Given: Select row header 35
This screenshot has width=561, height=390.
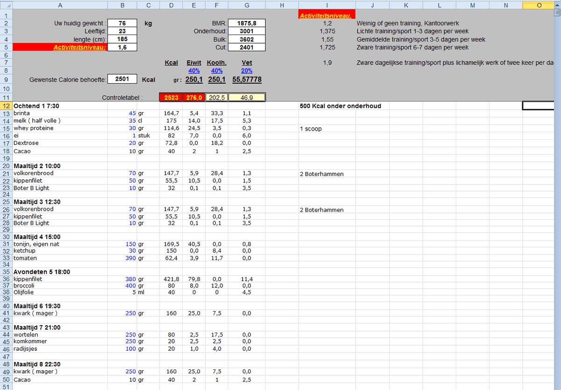Looking at the screenshot, I should click(x=7, y=272).
